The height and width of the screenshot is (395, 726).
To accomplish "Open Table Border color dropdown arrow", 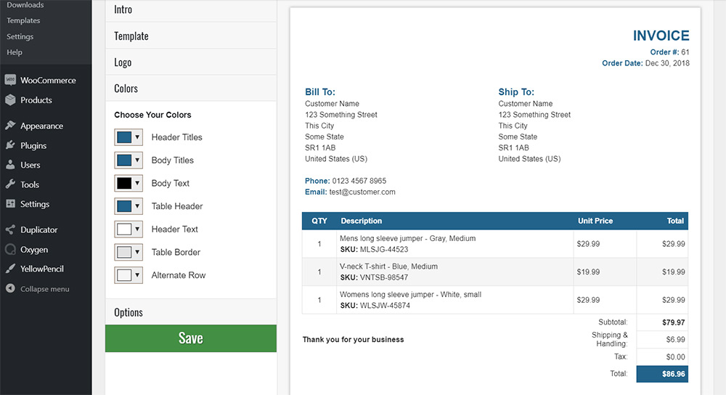I will point(137,252).
